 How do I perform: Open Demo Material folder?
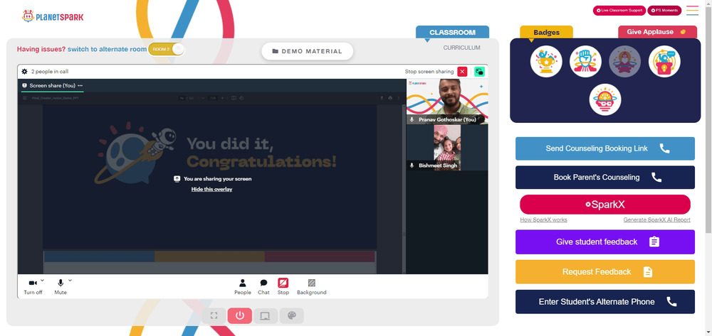[308, 51]
